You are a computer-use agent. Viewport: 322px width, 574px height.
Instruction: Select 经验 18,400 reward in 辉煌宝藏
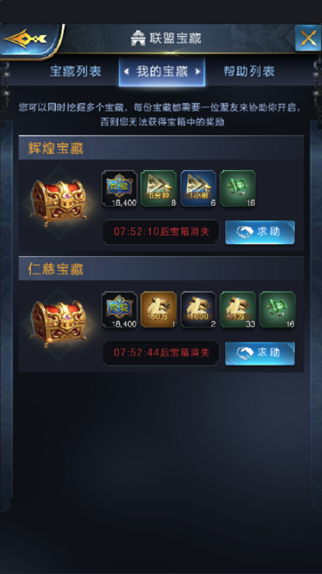click(119, 188)
